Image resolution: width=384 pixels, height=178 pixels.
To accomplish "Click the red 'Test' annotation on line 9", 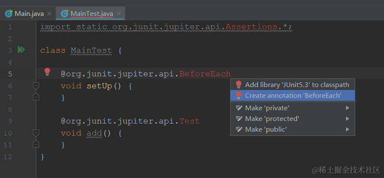I will tap(190, 121).
